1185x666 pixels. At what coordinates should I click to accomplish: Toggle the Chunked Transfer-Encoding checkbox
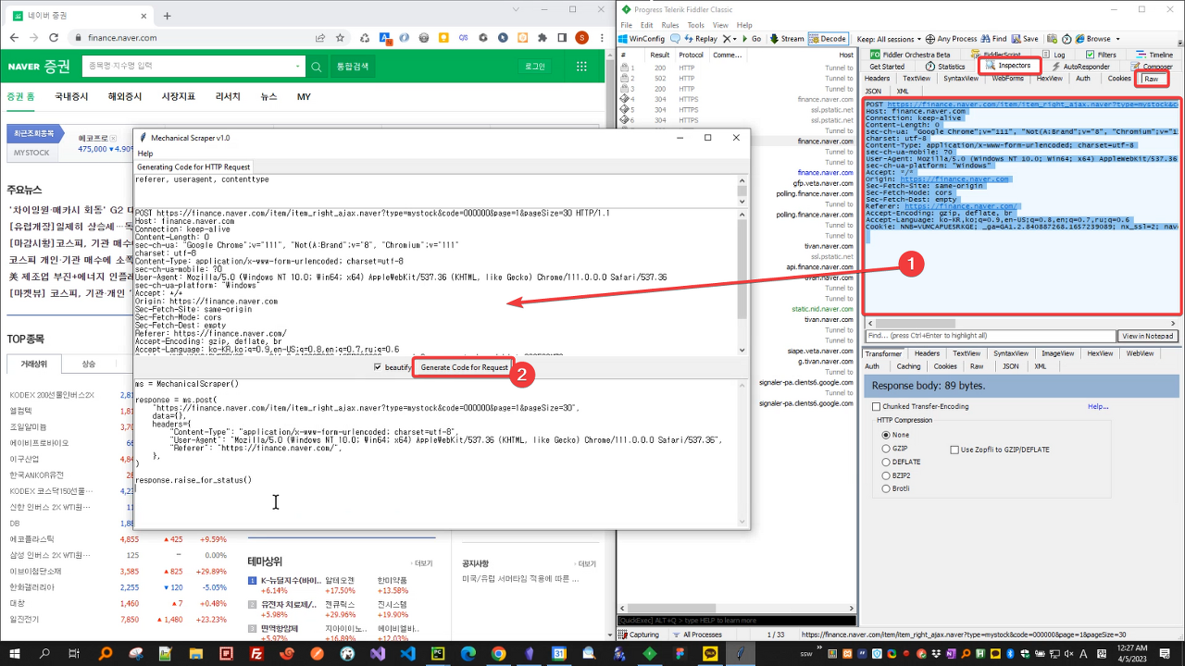877,406
